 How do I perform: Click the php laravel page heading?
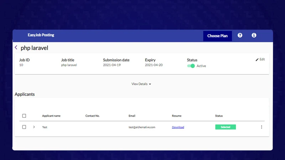(34, 48)
